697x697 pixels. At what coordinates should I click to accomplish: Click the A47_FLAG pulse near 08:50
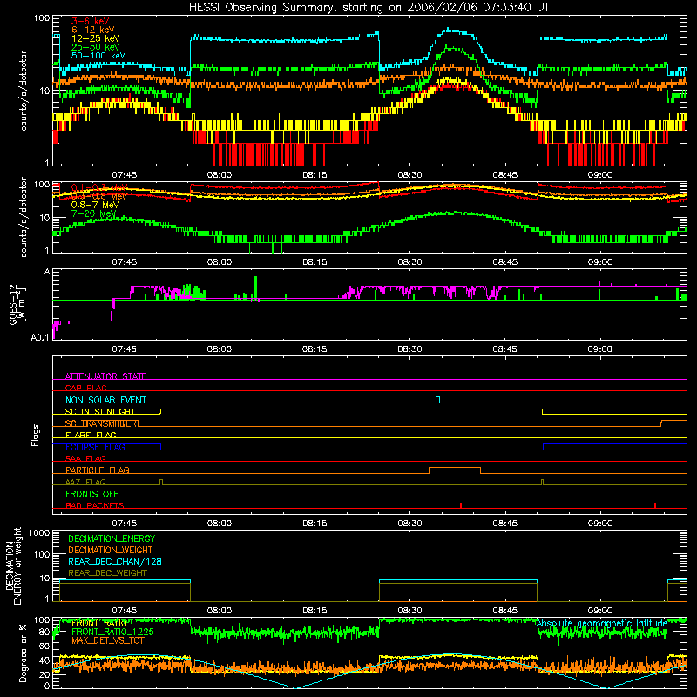[x=542, y=482]
